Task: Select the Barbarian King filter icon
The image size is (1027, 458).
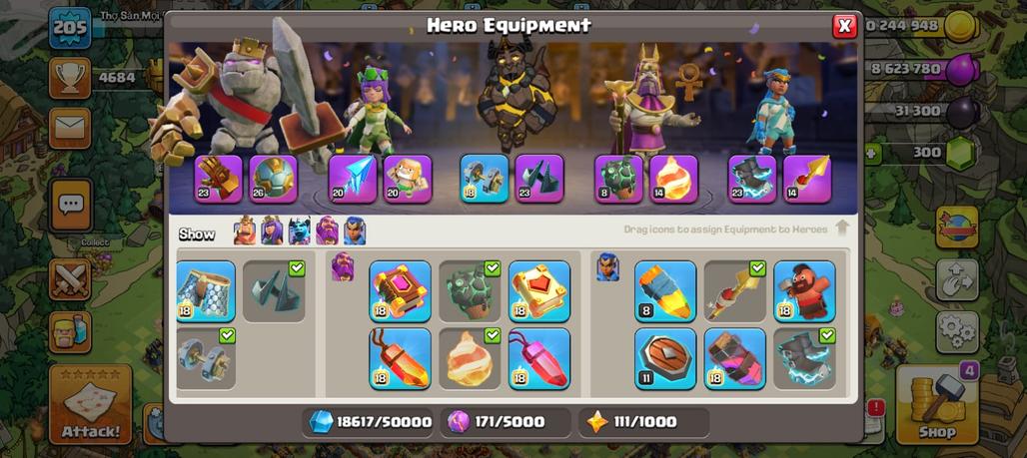Action: [x=245, y=230]
